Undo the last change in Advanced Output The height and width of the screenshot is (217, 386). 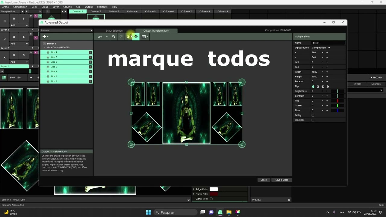coord(113,37)
